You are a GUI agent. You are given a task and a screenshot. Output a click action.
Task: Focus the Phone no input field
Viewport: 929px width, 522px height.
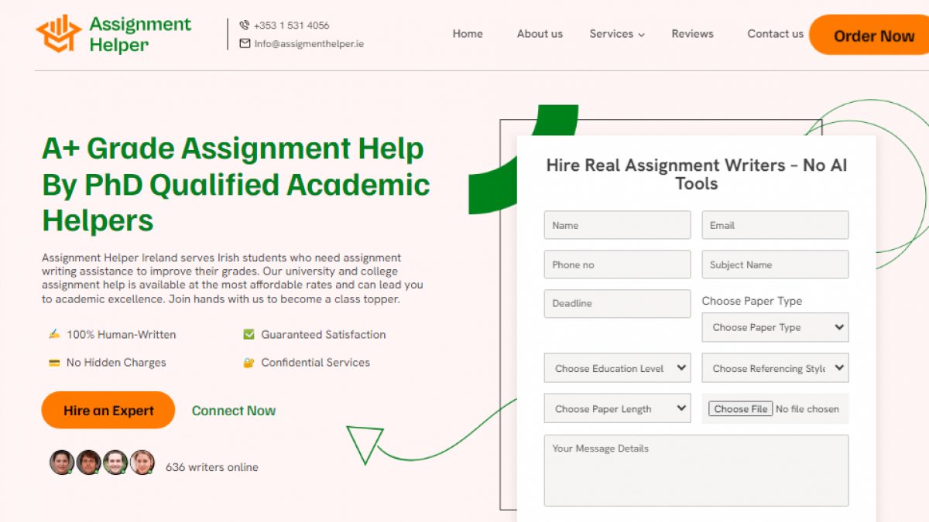[617, 264]
